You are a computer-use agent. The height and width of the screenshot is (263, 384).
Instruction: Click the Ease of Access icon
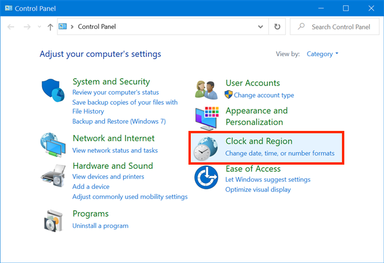206,177
